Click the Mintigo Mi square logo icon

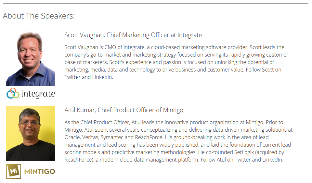[x=14, y=171]
